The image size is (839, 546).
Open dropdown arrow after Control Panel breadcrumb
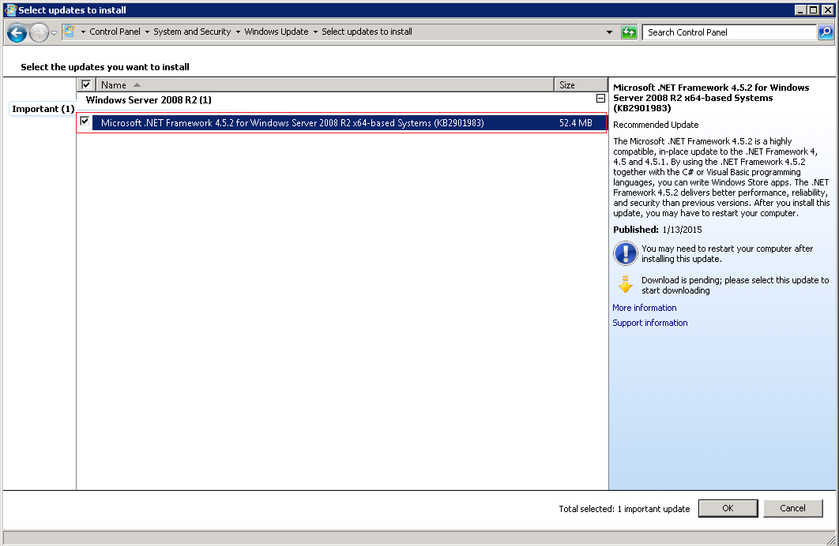pyautogui.click(x=147, y=32)
